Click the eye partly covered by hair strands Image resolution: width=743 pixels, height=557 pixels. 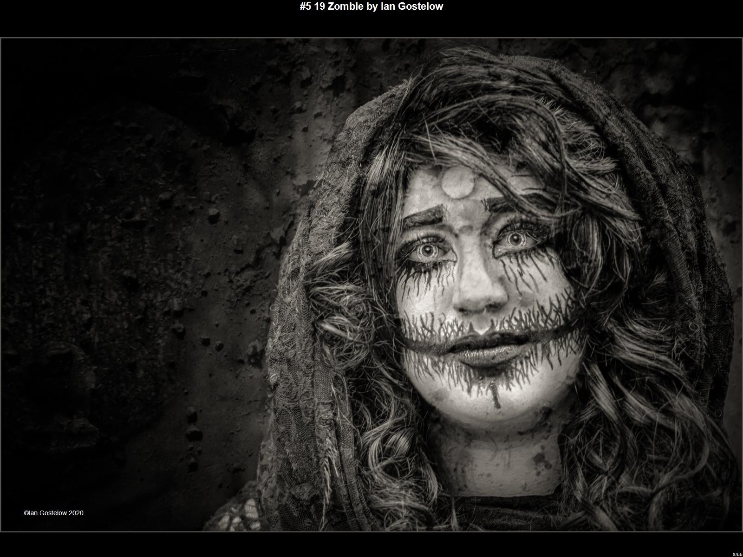pyautogui.click(x=515, y=240)
